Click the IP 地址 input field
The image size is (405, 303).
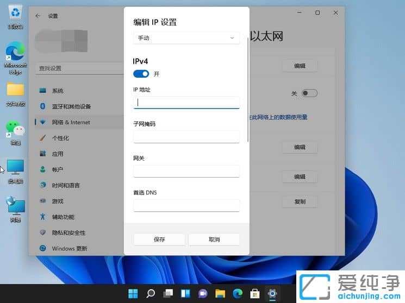point(186,103)
